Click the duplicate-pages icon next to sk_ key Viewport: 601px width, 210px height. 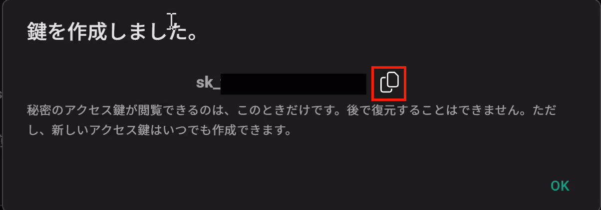[x=390, y=82]
